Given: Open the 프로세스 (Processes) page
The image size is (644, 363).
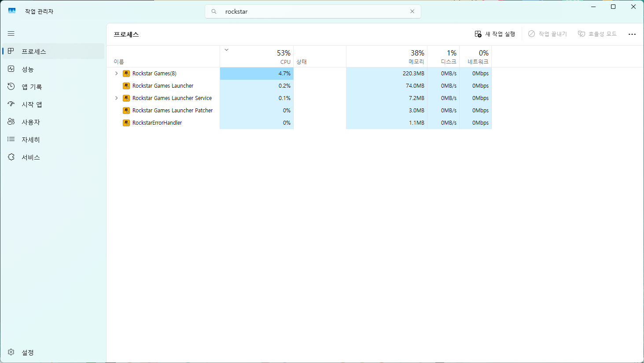Looking at the screenshot, I should [x=34, y=52].
